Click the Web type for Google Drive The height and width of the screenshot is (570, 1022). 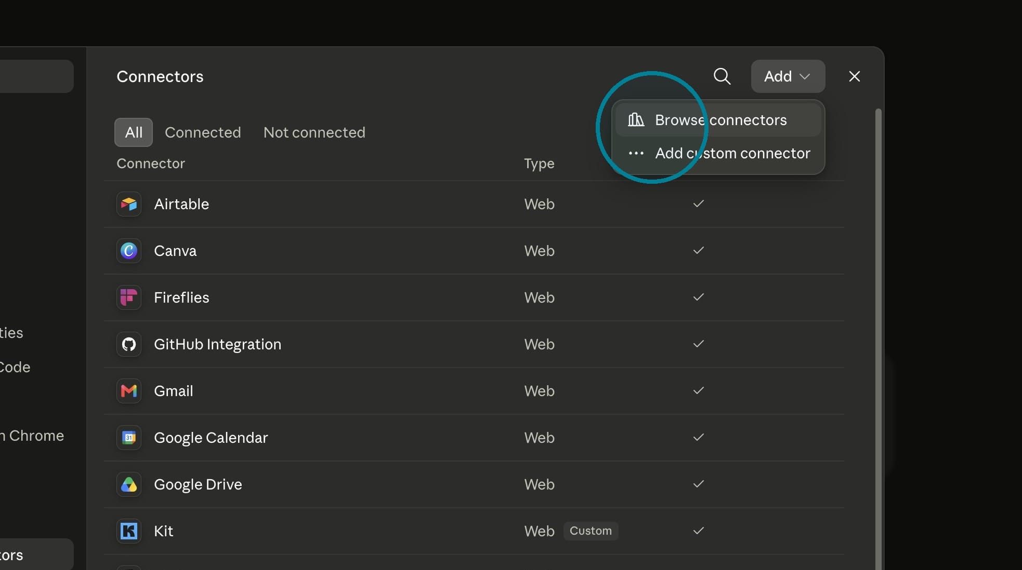click(x=539, y=484)
